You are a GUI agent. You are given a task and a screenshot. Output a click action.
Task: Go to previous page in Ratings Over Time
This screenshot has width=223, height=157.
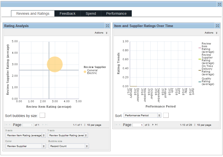click(x=120, y=125)
